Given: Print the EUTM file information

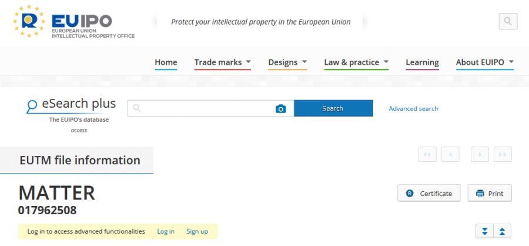Looking at the screenshot, I should pyautogui.click(x=490, y=193).
